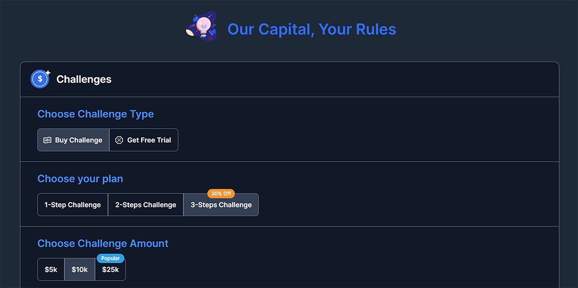
Task: Click the Challenges section header text
Action: pyautogui.click(x=84, y=79)
